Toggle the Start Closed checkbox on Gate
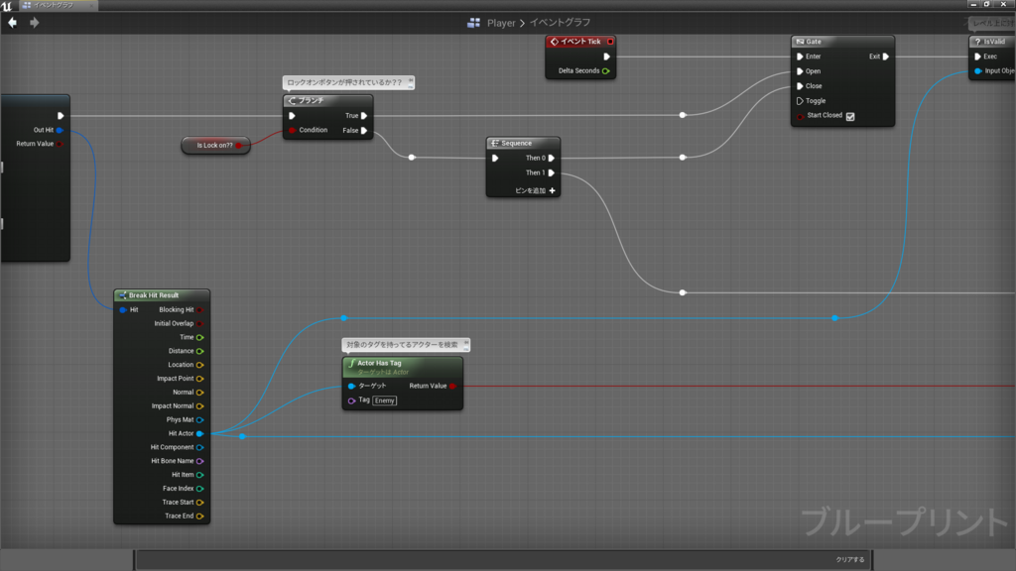This screenshot has height=571, width=1016. (x=850, y=117)
